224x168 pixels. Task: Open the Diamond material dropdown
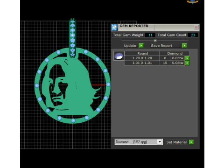[x=160, y=142]
